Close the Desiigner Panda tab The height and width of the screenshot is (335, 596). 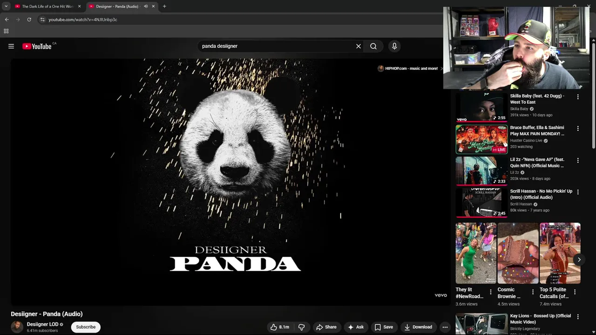(x=153, y=7)
